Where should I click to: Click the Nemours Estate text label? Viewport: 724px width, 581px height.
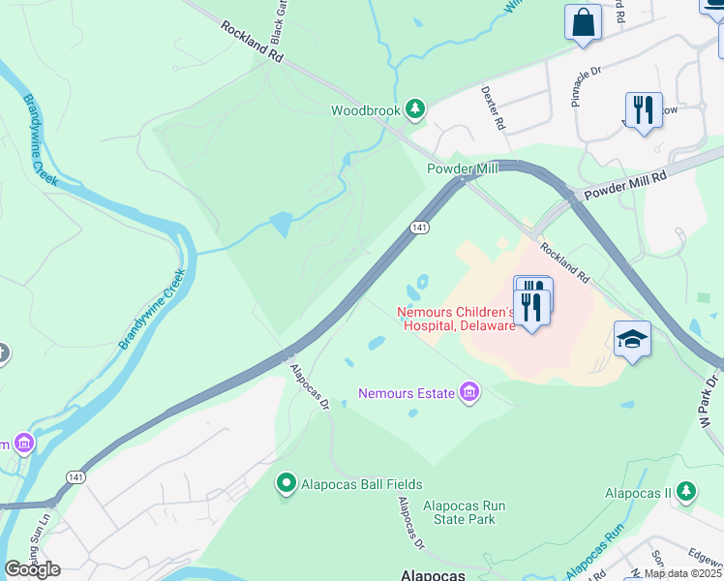[x=407, y=393]
